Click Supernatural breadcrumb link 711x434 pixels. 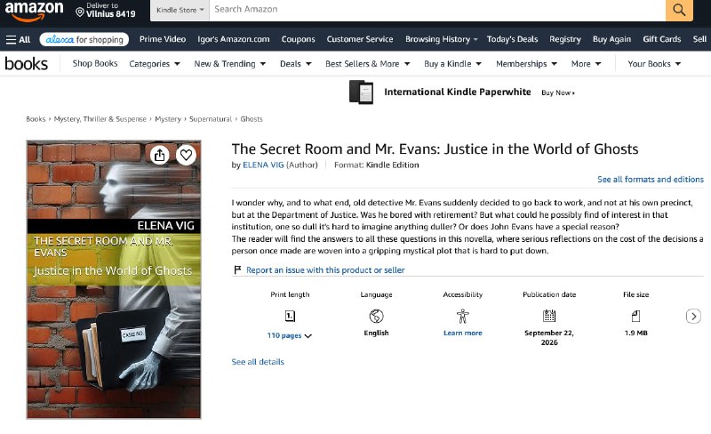tap(211, 119)
